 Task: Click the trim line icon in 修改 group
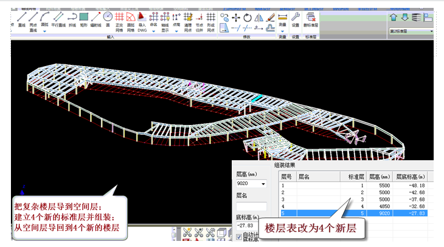(236, 28)
